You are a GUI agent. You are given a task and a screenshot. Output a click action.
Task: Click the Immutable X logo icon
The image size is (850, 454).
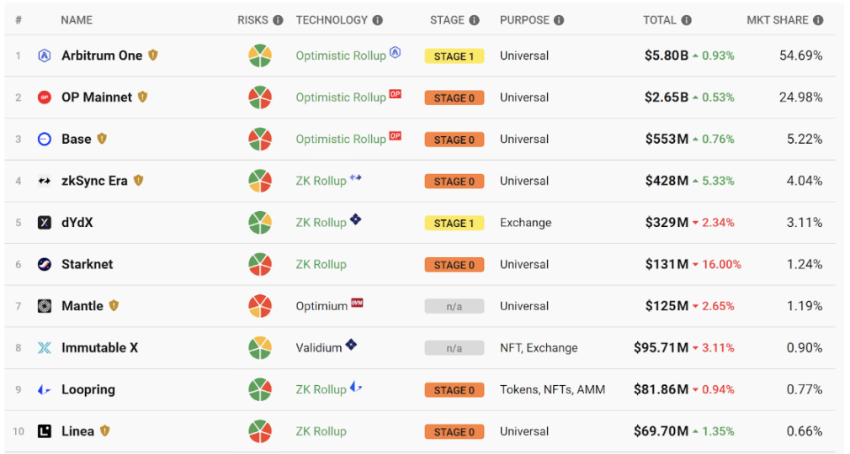click(45, 348)
